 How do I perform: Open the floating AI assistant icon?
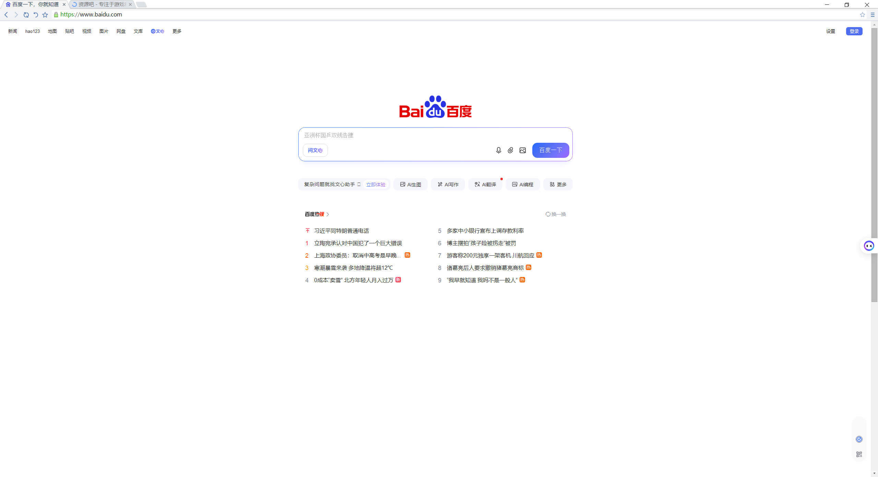click(x=869, y=246)
